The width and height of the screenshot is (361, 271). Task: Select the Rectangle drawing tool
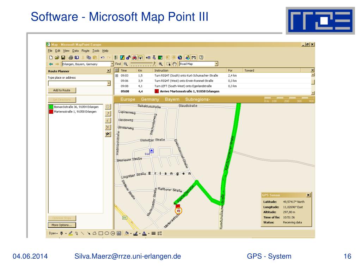coord(100,234)
